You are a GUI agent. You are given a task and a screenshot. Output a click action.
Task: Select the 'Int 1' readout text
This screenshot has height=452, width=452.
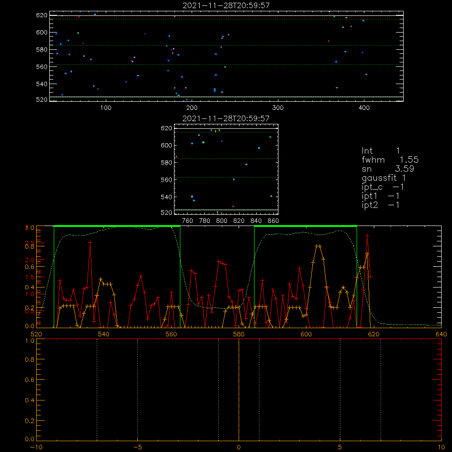(x=381, y=151)
